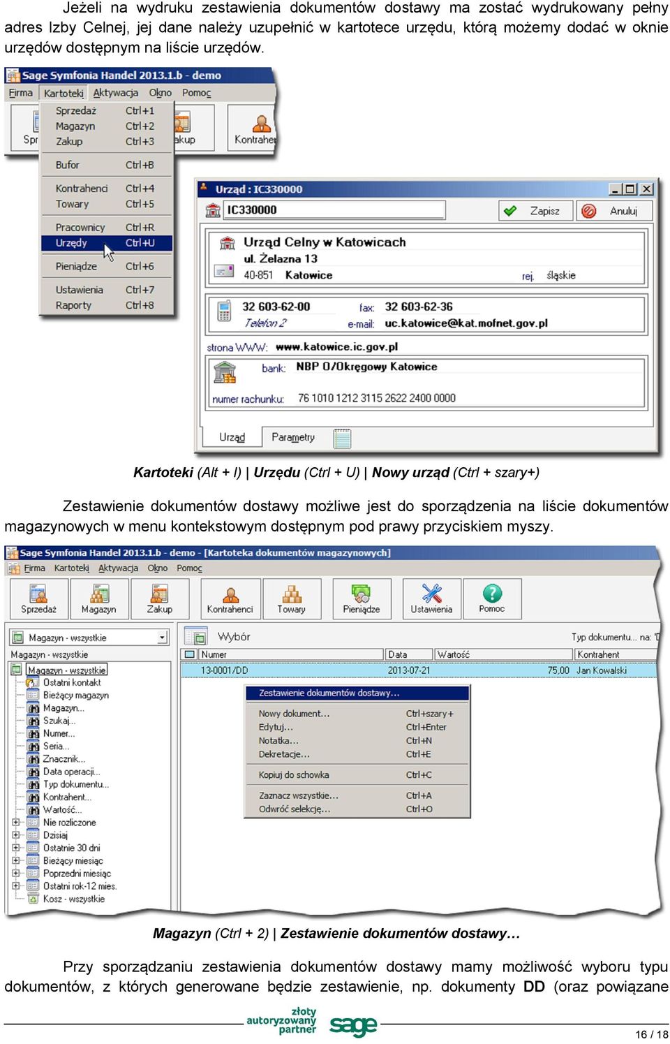The height and width of the screenshot is (1044, 670).
Task: Select Pracownicy entry in Kartoteki menu
Action: tap(106, 228)
